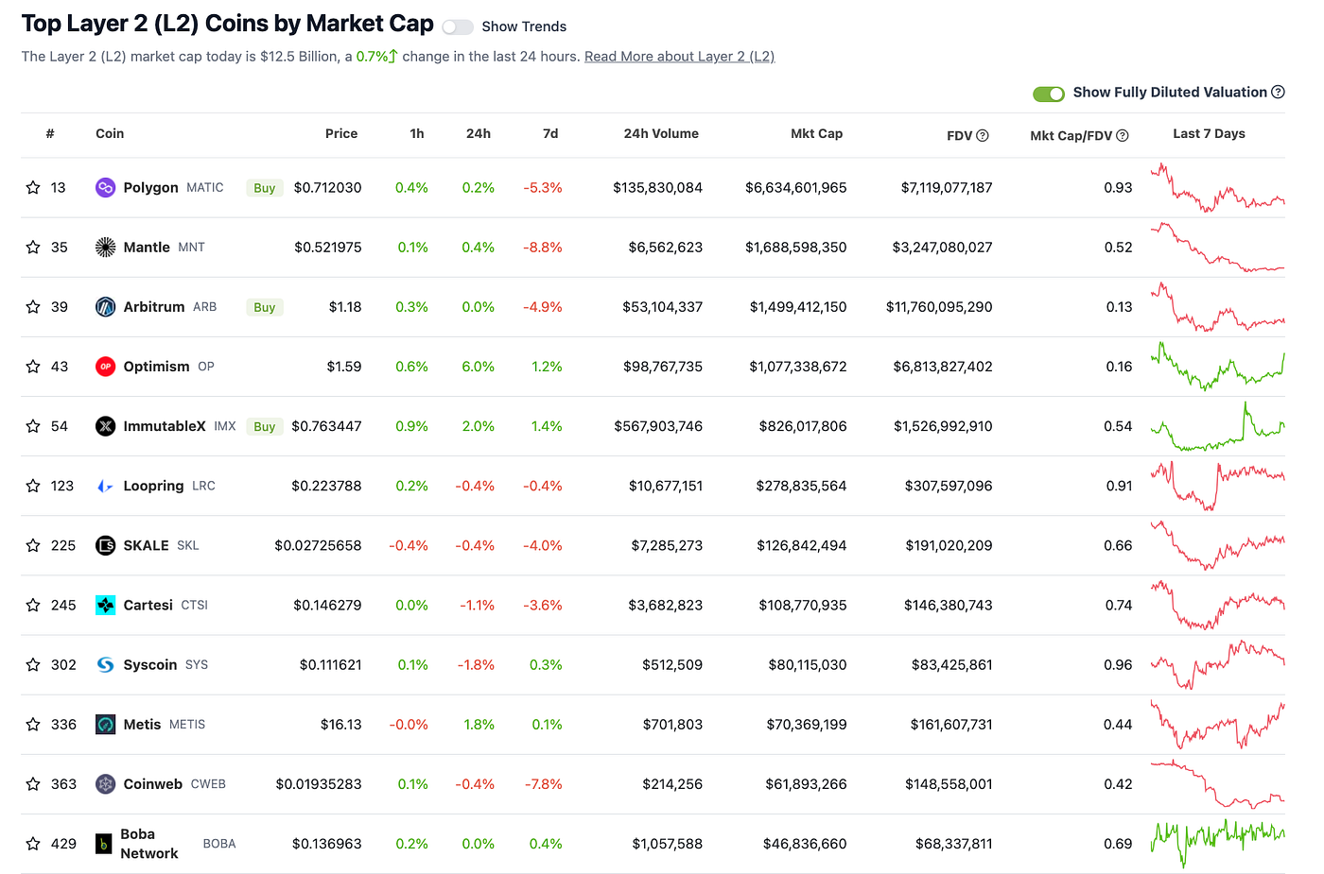Click the Loopring LRC logo
Image resolution: width=1324 pixels, height=874 pixels.
point(104,486)
